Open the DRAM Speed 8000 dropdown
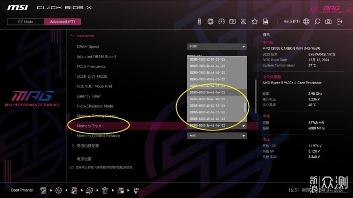353x198 pixels. (x=217, y=46)
